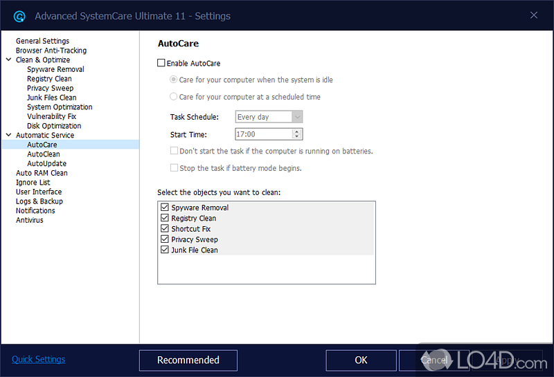Tick Don't start task on batteries
This screenshot has height=377, width=554.
pyautogui.click(x=175, y=151)
